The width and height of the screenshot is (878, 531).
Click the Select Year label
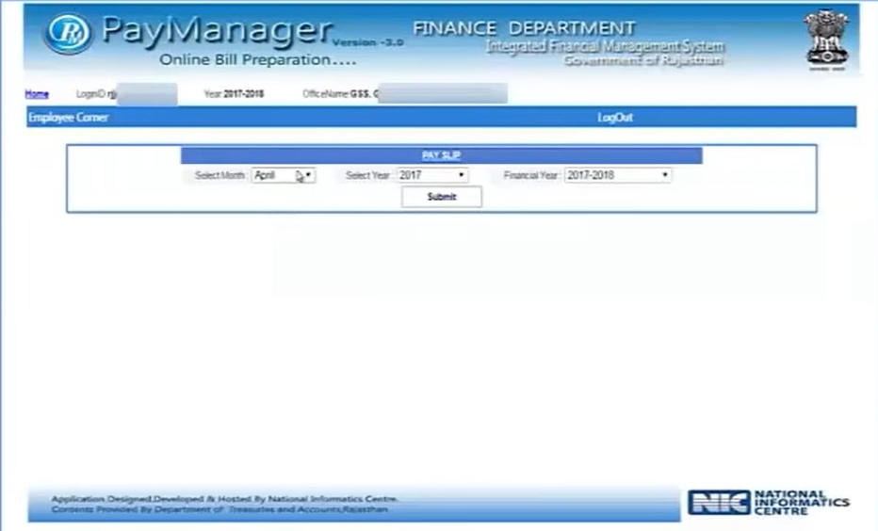click(367, 176)
